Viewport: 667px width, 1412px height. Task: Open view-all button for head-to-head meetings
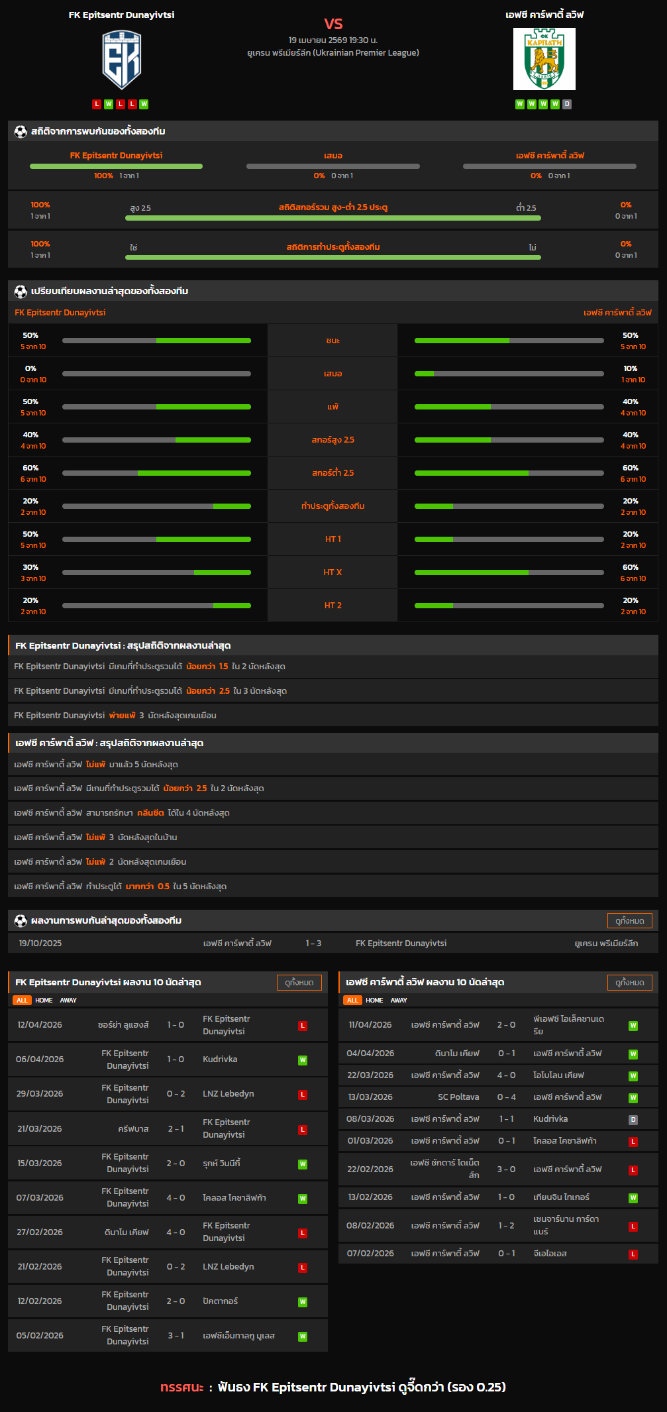(629, 921)
